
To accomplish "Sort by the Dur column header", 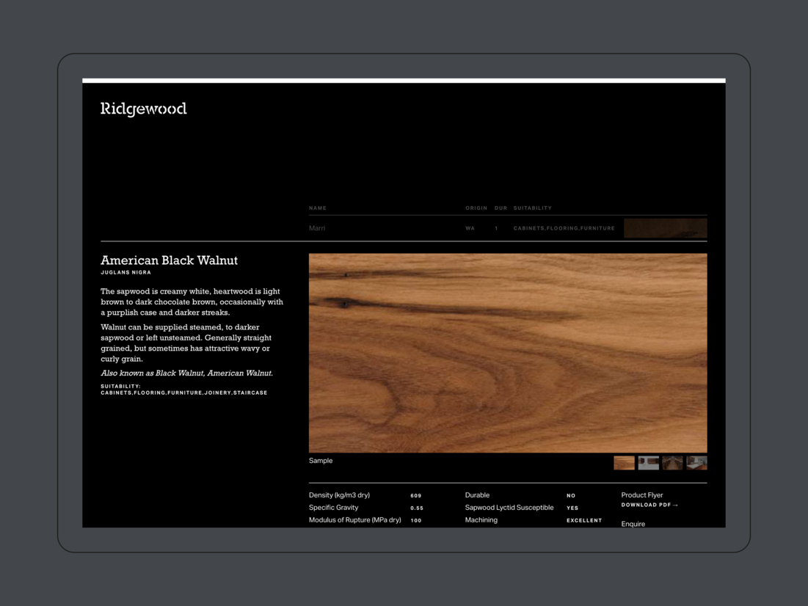I will [501, 208].
